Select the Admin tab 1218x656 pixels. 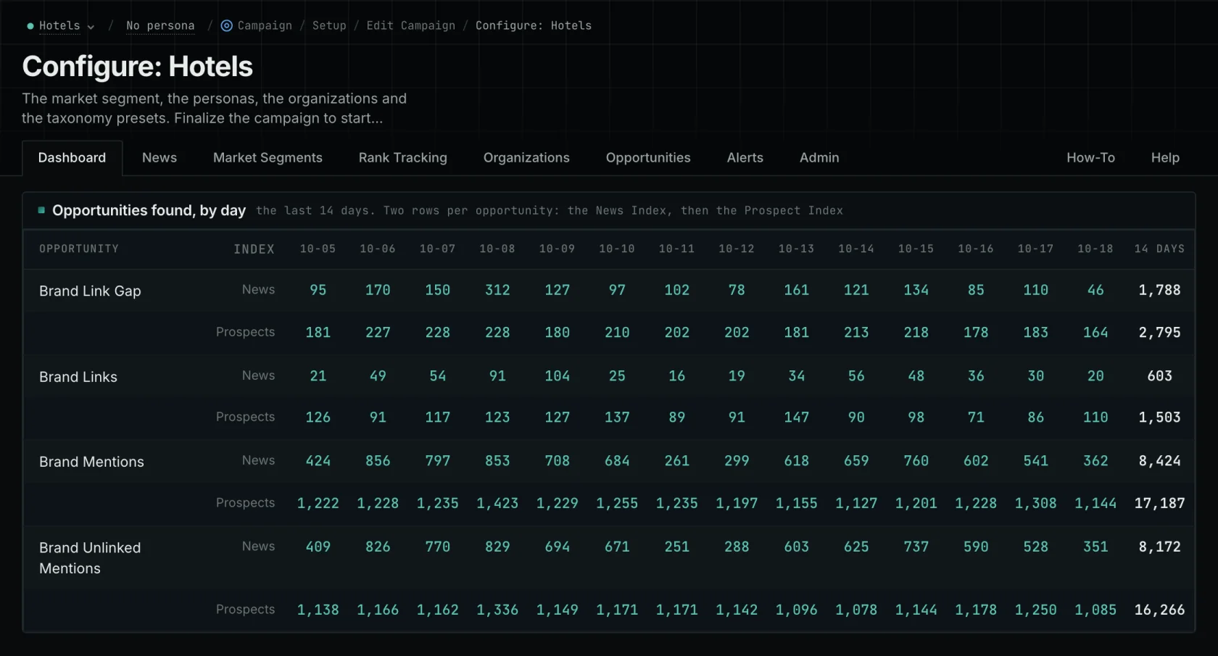click(819, 158)
